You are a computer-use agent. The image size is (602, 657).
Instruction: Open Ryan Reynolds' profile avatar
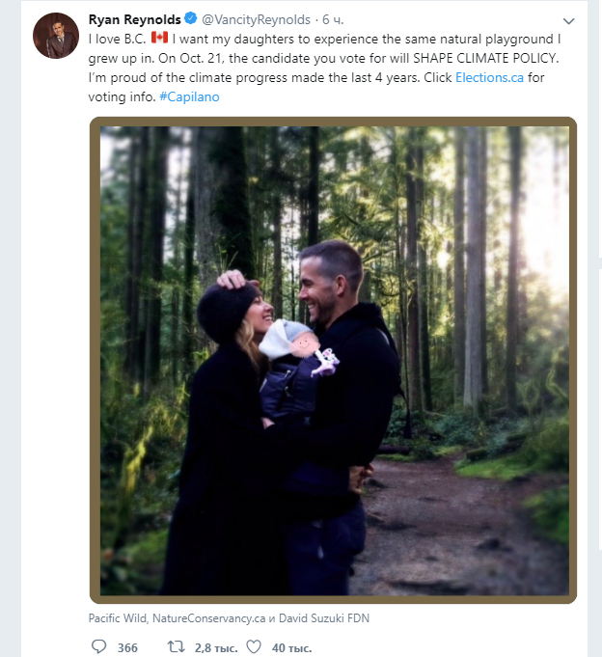pyautogui.click(x=56, y=36)
